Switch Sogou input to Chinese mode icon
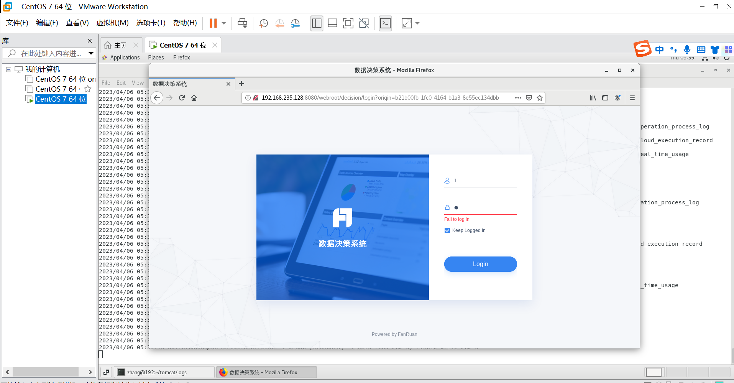Image resolution: width=734 pixels, height=383 pixels. click(659, 49)
